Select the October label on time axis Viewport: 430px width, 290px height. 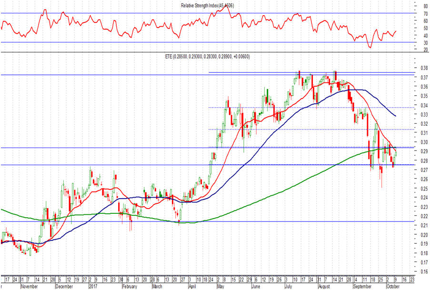(393, 287)
